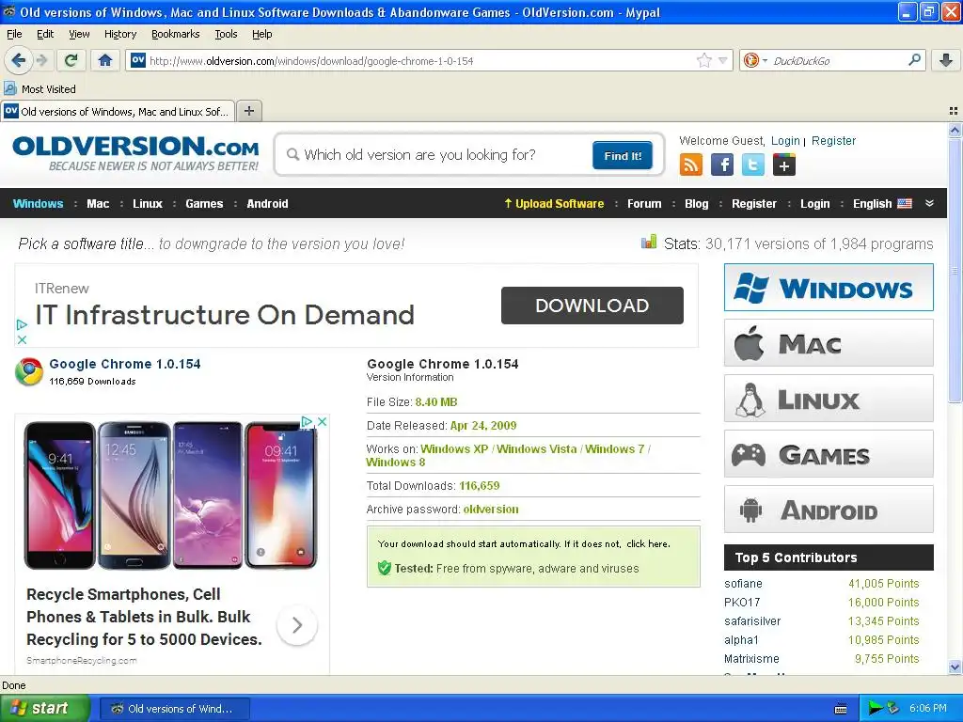Close the smartphone recycling ad

[x=322, y=422]
